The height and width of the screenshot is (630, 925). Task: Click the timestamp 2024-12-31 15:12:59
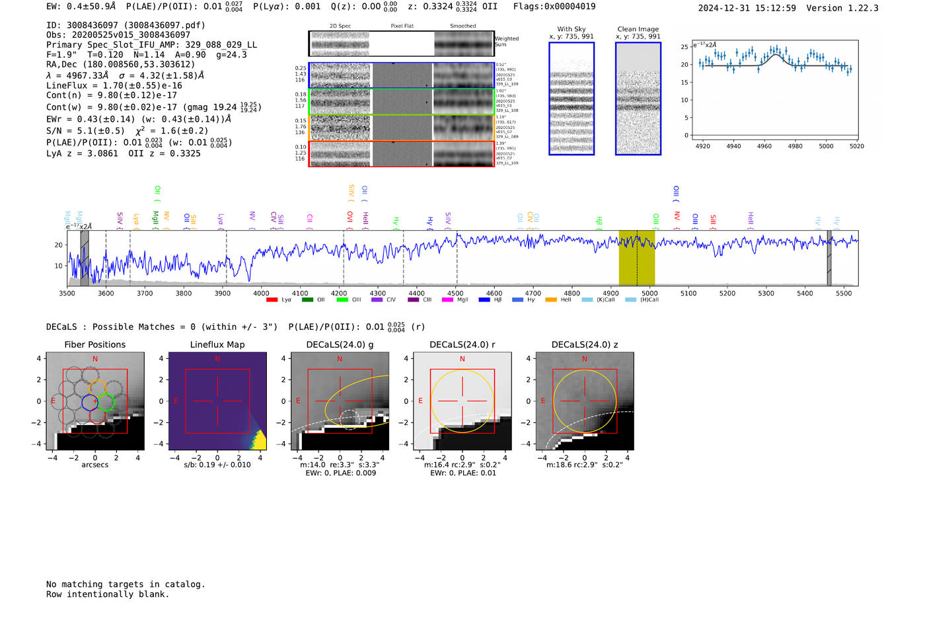(x=747, y=9)
